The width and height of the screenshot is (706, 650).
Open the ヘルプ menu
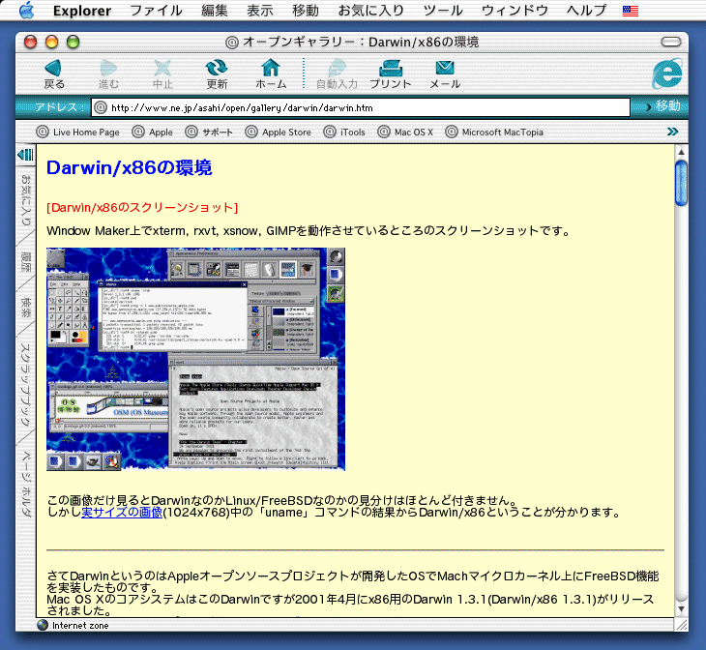click(x=586, y=11)
